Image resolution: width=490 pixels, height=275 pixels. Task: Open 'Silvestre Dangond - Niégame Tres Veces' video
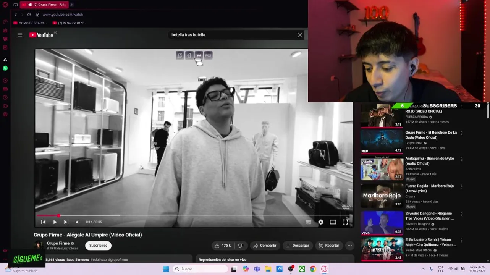coord(382,223)
